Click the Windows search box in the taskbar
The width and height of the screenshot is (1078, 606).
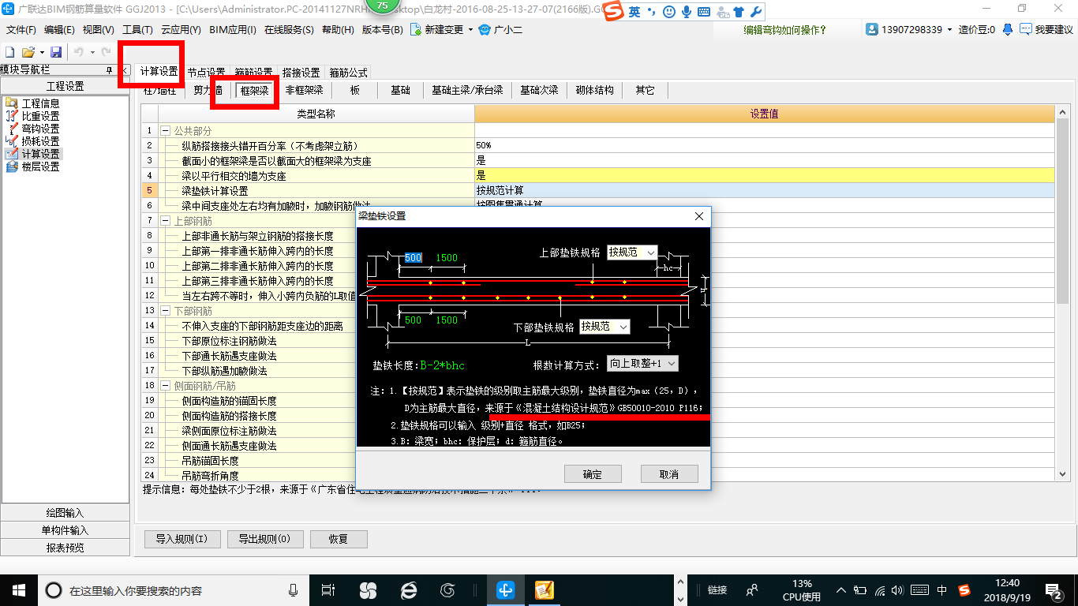click(174, 590)
